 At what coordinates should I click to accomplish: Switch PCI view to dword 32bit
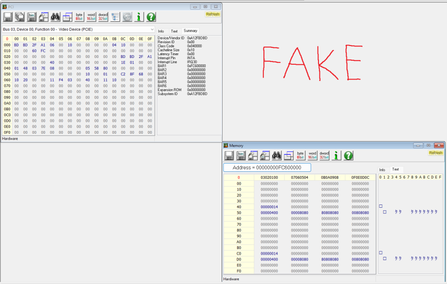(103, 17)
